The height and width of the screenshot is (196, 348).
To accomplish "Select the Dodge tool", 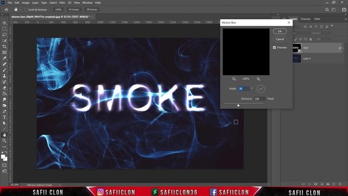I will click(x=4, y=105).
